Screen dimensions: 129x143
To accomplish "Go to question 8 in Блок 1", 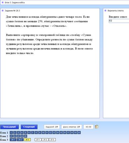I will pyautogui.click(x=36, y=133).
